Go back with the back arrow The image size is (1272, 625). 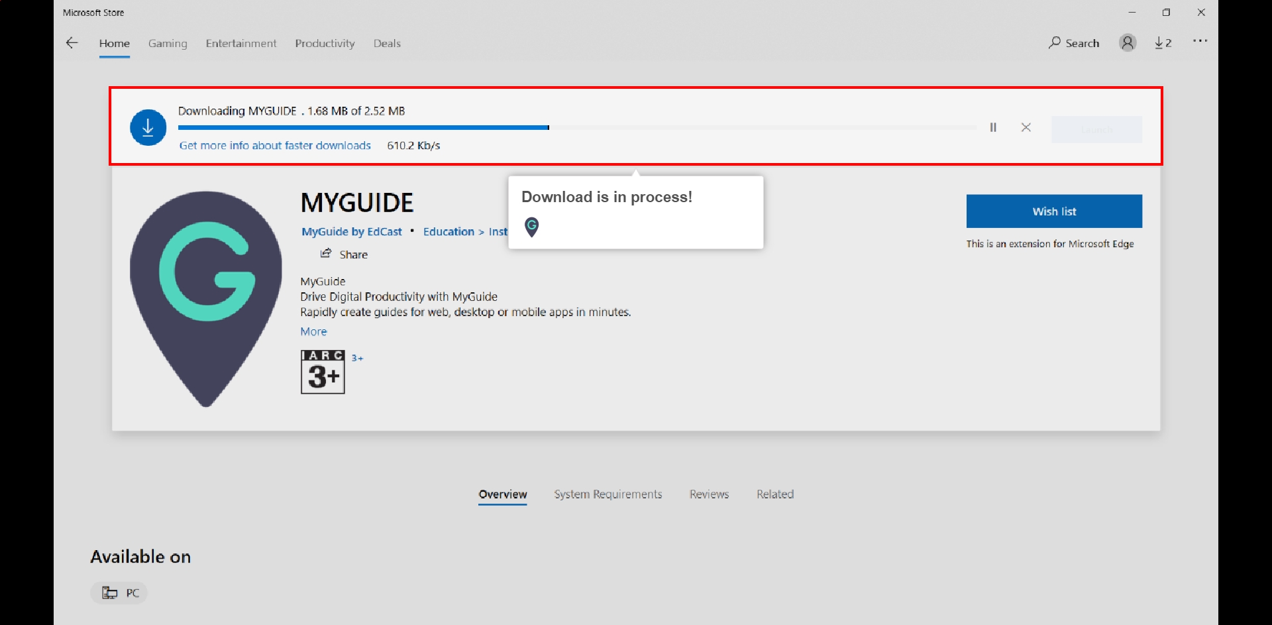(x=72, y=43)
